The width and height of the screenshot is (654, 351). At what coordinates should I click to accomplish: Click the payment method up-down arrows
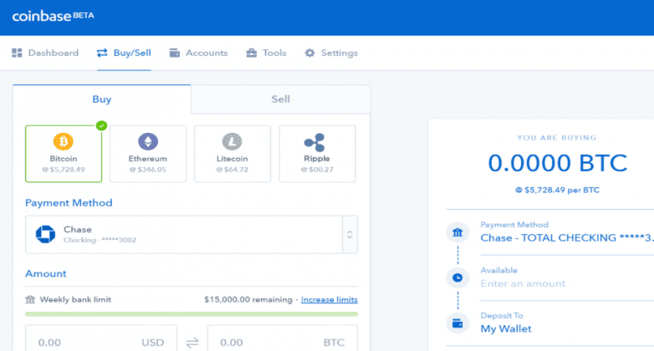tap(350, 234)
